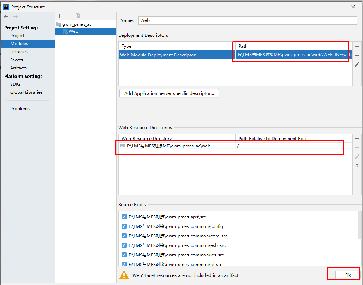363x285 pixels.
Task: Click gwm_pmes_aps\src source root path text
Action: click(x=167, y=217)
